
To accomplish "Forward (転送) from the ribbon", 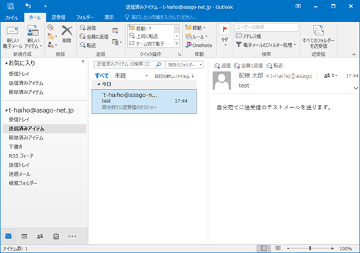I will pos(88,45).
